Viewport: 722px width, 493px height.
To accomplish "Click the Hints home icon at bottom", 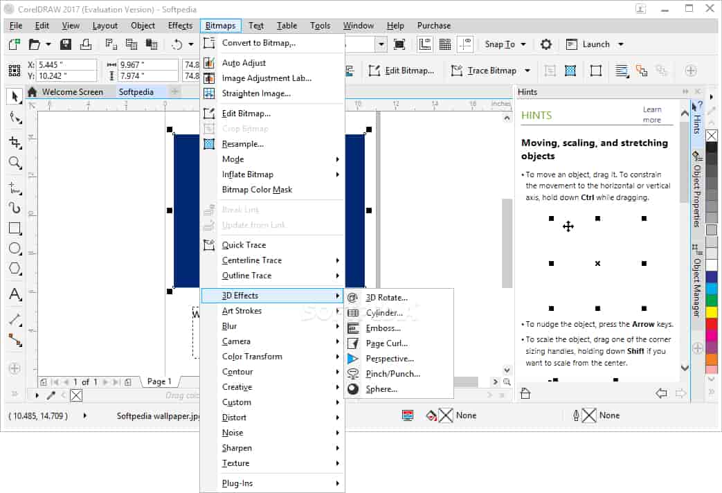I will pos(525,393).
